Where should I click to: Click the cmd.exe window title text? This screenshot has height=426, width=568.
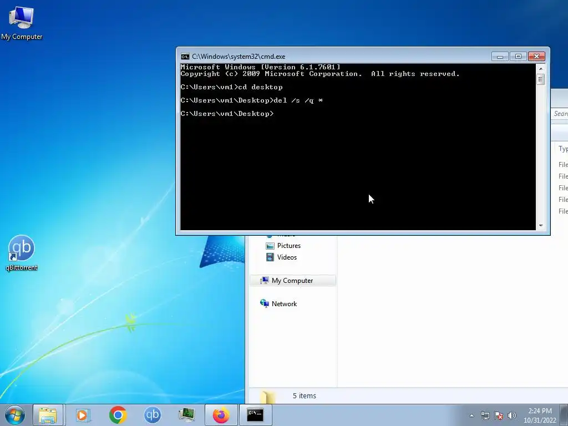tap(239, 57)
